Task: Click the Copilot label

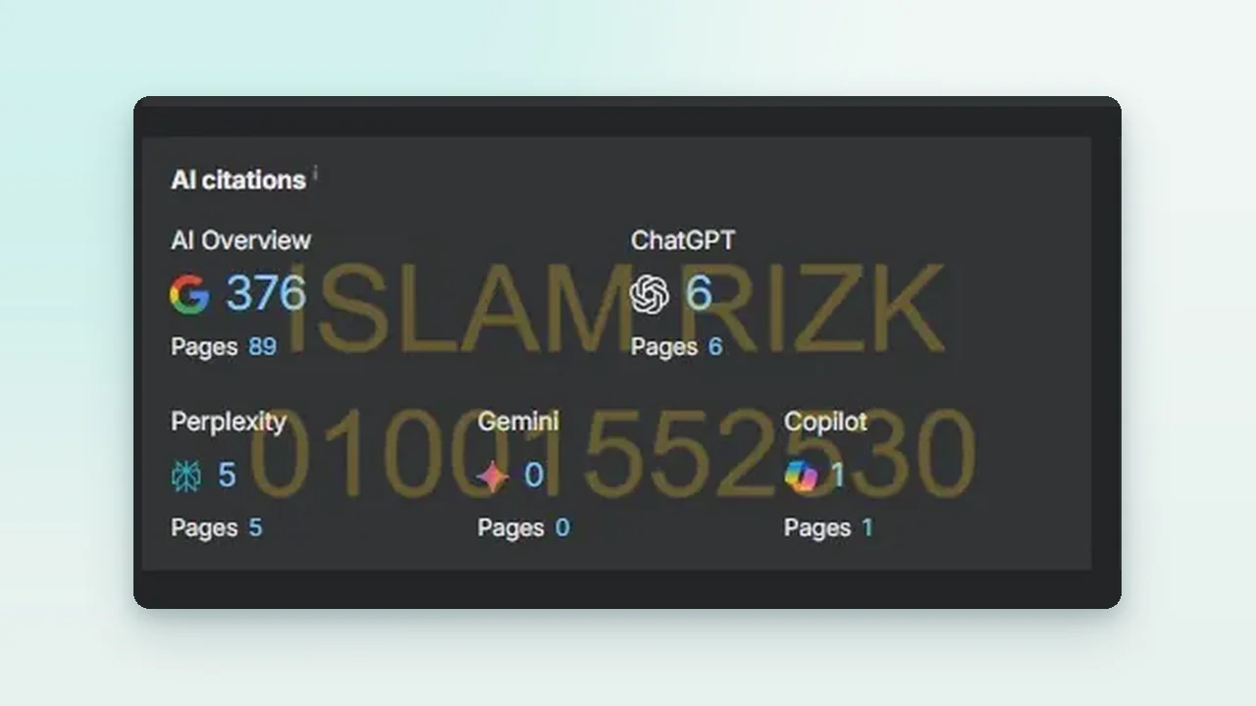Action: pos(825,422)
